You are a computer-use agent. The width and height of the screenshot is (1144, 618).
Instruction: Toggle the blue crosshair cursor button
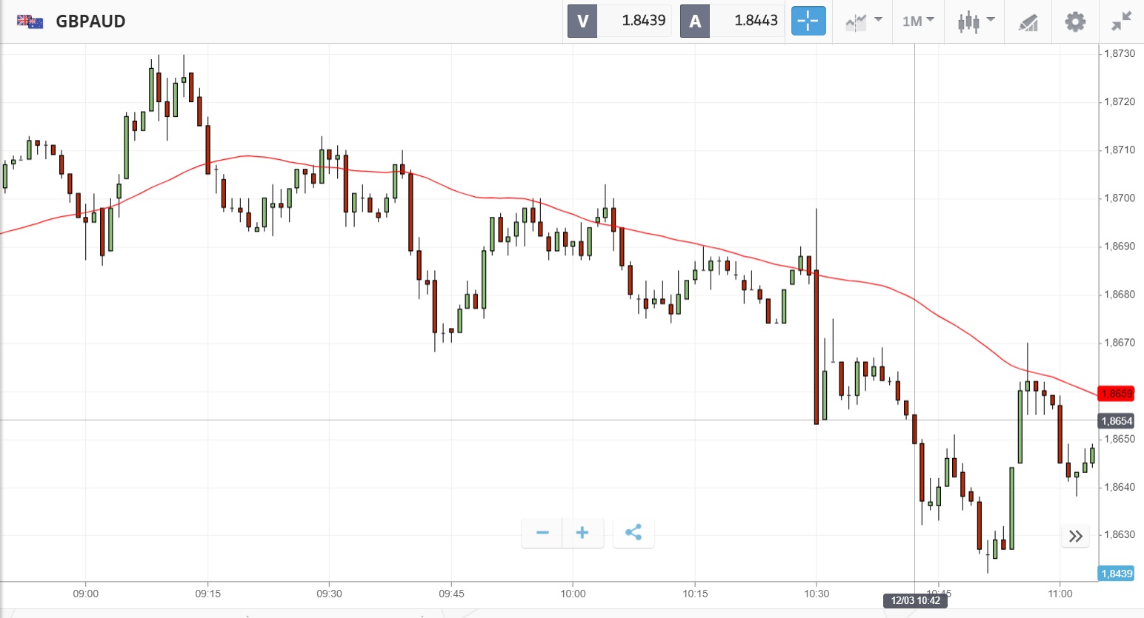(x=808, y=21)
